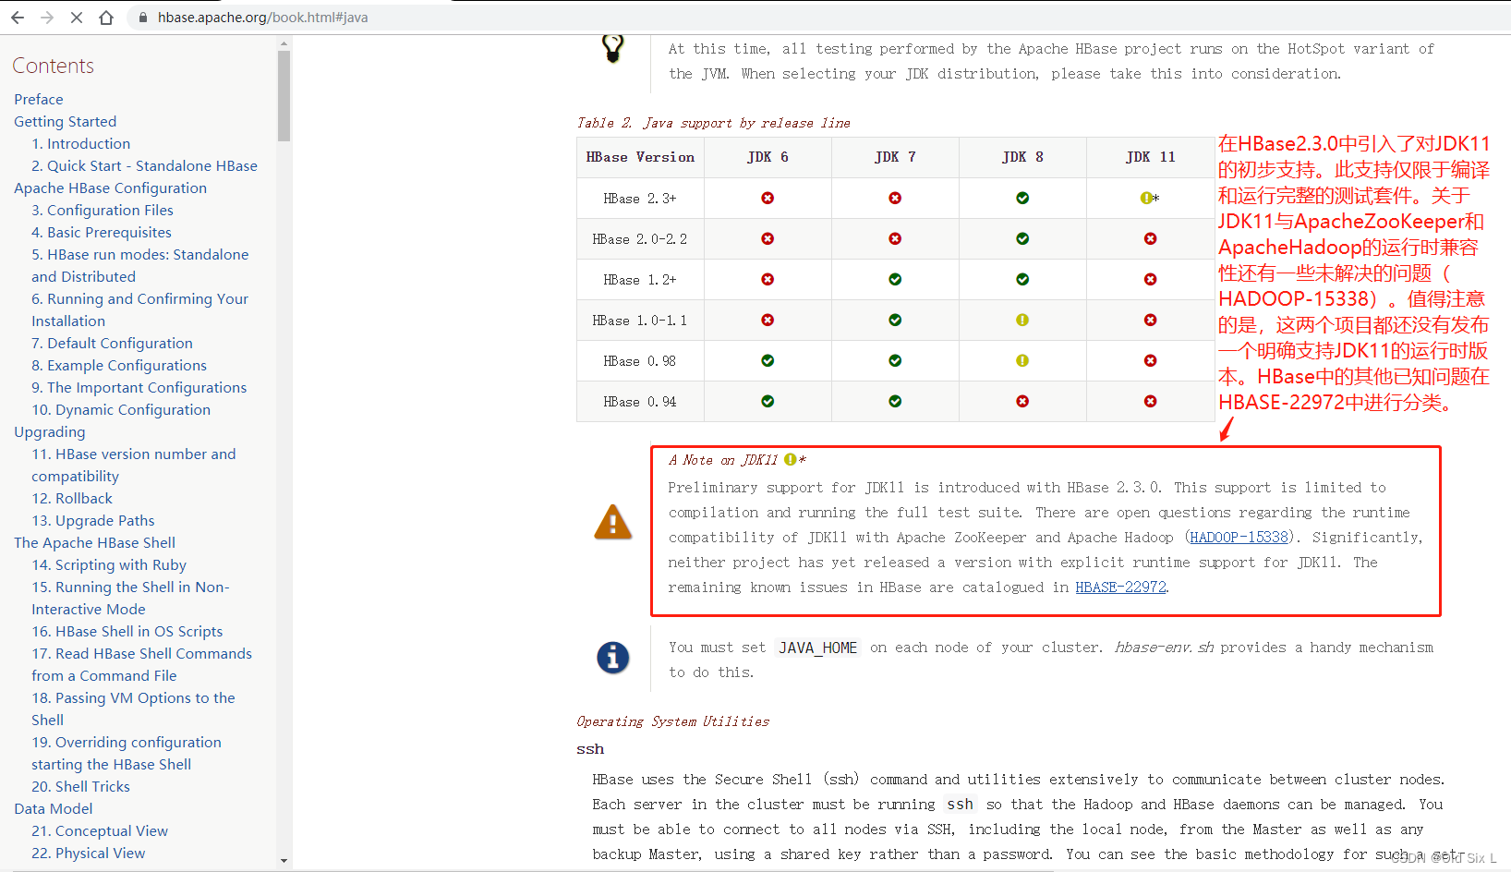
Task: Click the orange warning triangle icon
Action: [613, 522]
